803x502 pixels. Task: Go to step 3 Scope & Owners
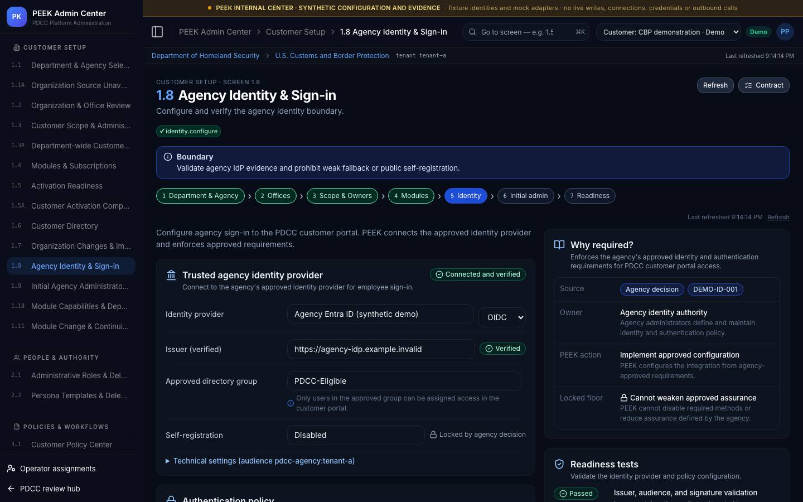click(x=342, y=196)
